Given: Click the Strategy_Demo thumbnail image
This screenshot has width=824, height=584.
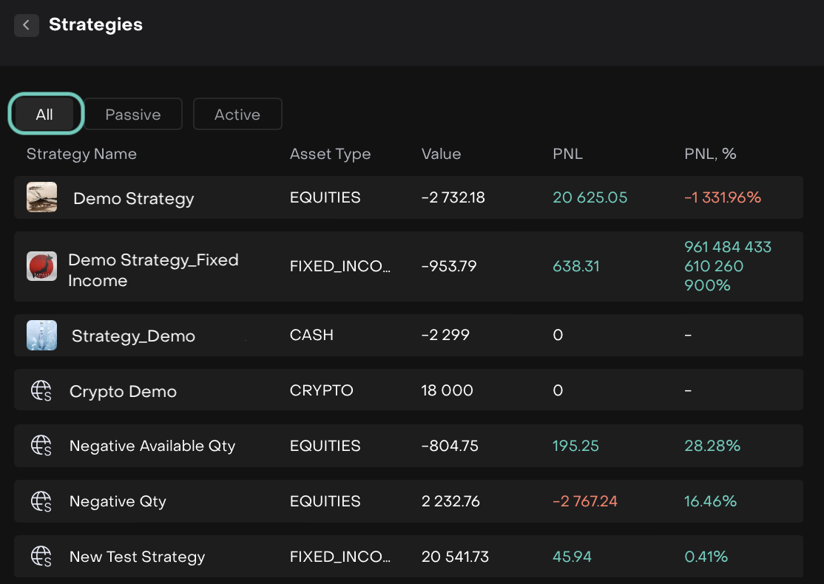Looking at the screenshot, I should (x=41, y=335).
